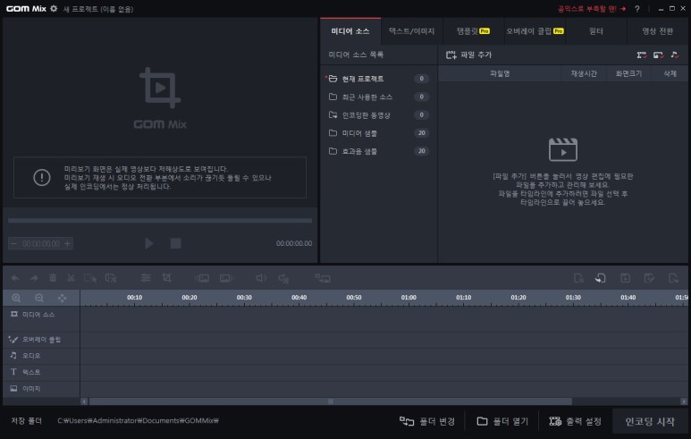This screenshot has width=691, height=439.
Task: Click the preview stop button
Action: click(x=176, y=243)
